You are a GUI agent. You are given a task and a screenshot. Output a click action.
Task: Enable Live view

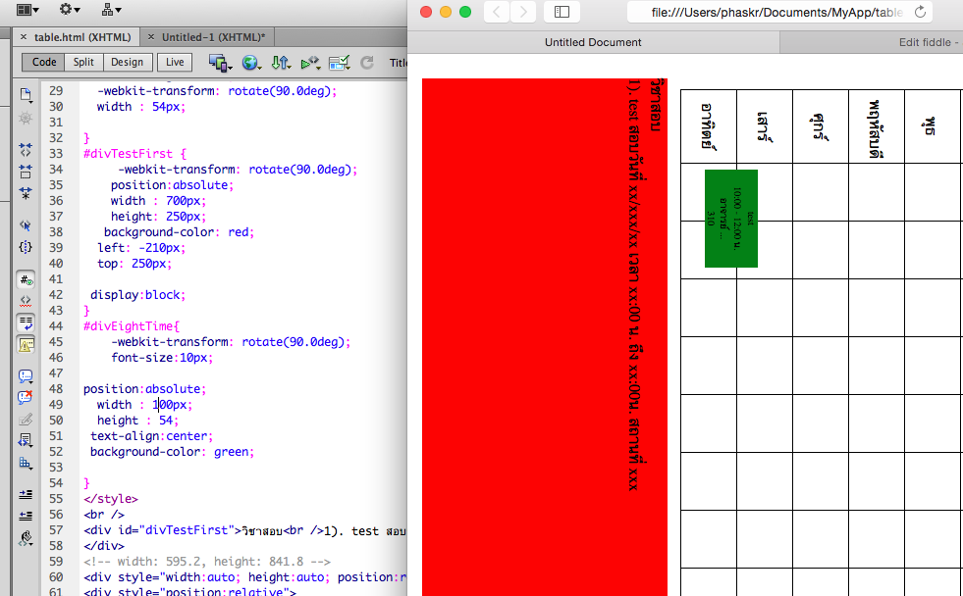click(x=175, y=62)
